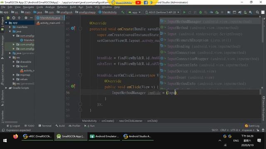Hide the Project panel with minus icon
The image size is (266, 149).
pyautogui.click(x=31, y=18)
